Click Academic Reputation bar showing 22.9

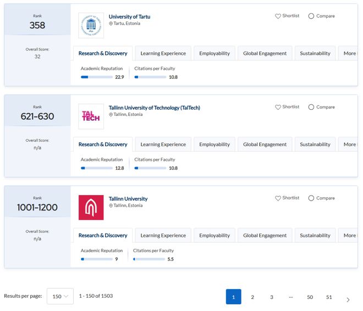pyautogui.click(x=97, y=77)
